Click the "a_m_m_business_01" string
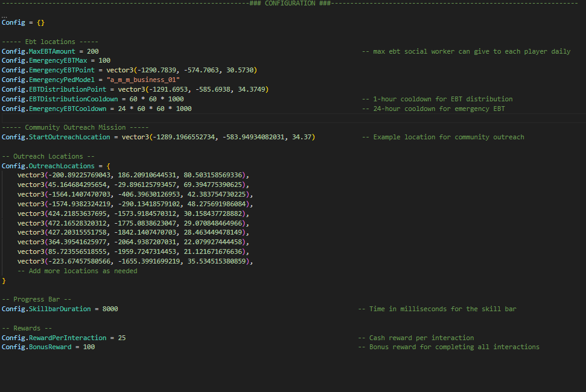This screenshot has width=586, height=392. click(x=143, y=80)
